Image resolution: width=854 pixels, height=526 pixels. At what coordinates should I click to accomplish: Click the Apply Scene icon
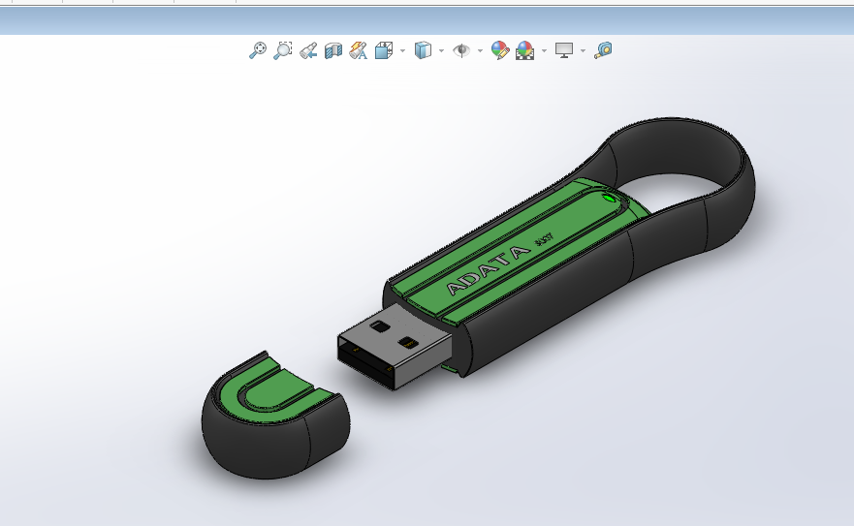[x=525, y=50]
